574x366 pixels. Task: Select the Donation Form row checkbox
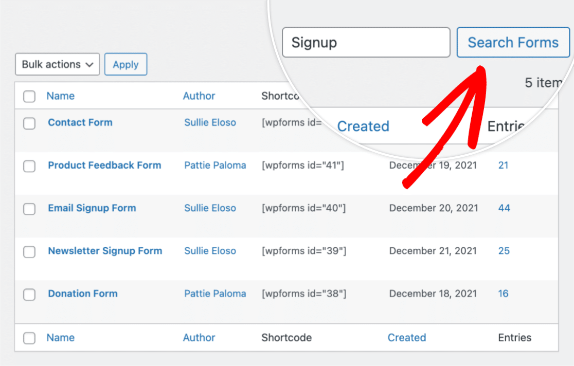[29, 294]
